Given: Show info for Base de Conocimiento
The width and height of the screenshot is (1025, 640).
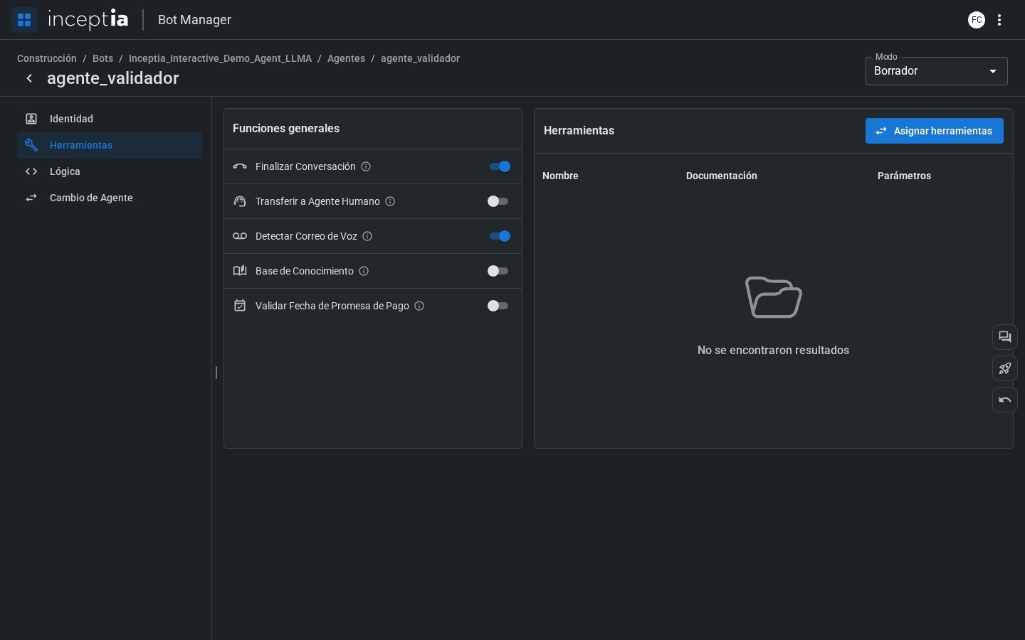Looking at the screenshot, I should (364, 271).
